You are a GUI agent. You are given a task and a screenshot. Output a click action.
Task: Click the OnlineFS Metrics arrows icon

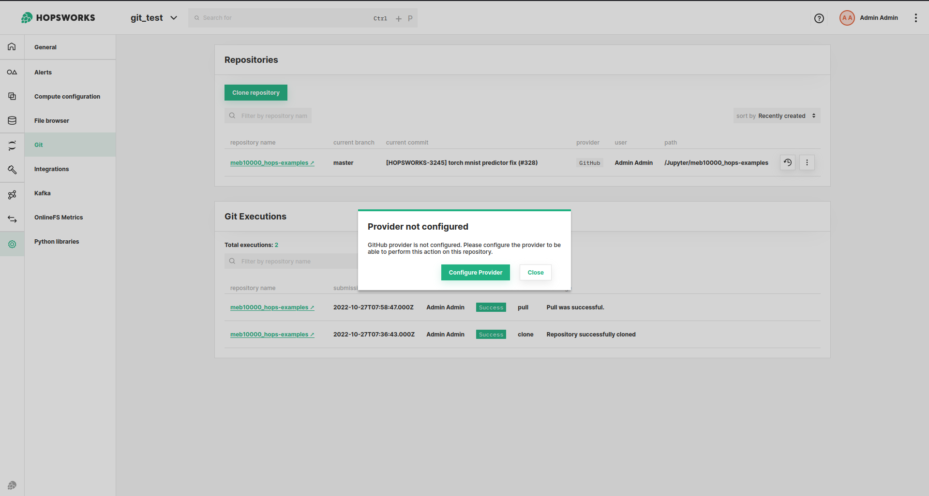click(12, 219)
